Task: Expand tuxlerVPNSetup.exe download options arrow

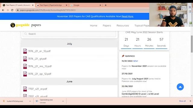Action: (30, 101)
